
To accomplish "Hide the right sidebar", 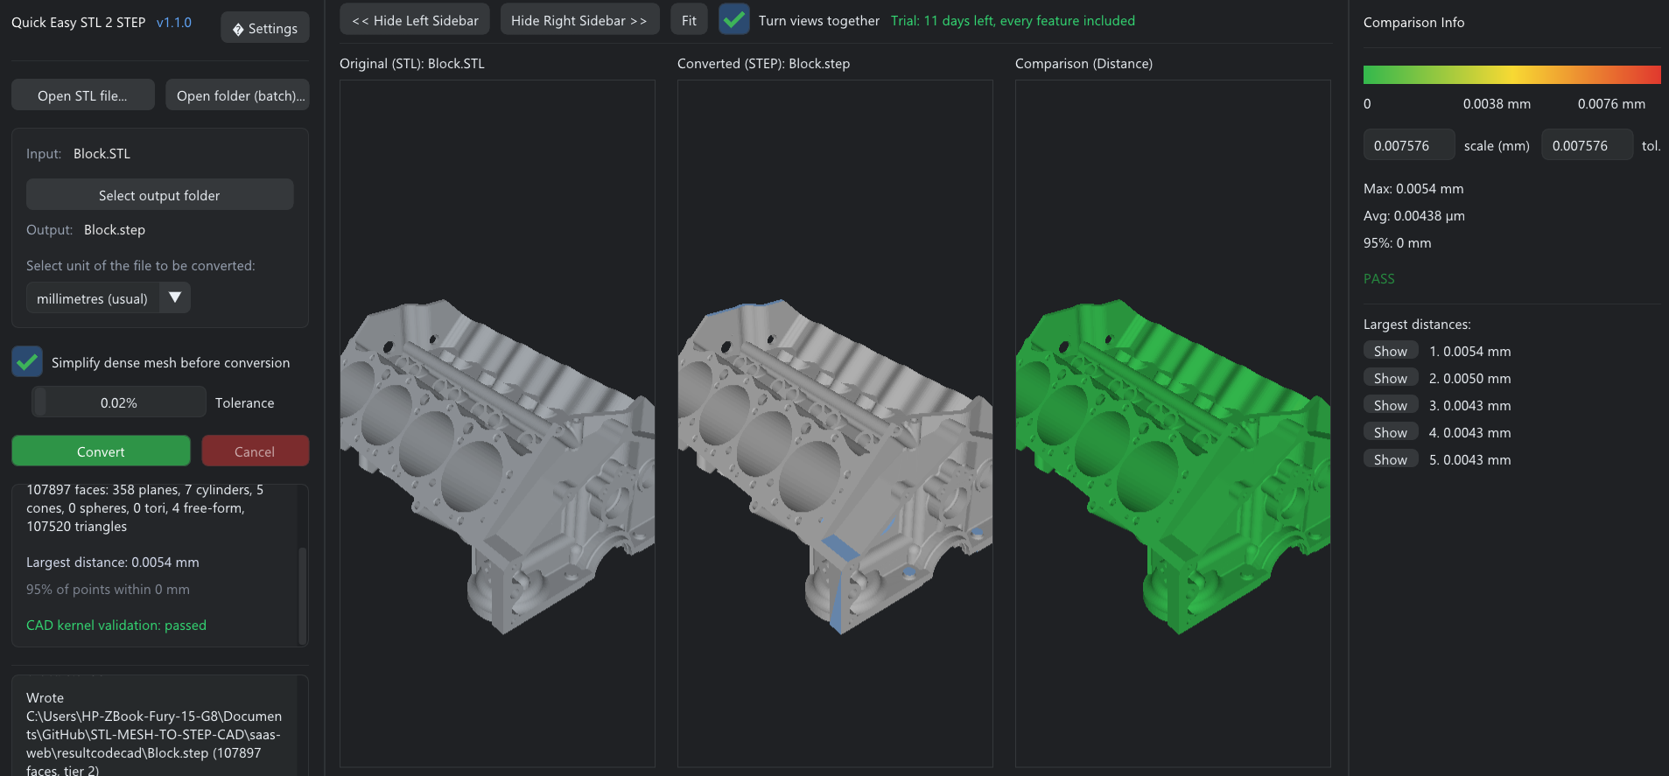I will (x=579, y=20).
